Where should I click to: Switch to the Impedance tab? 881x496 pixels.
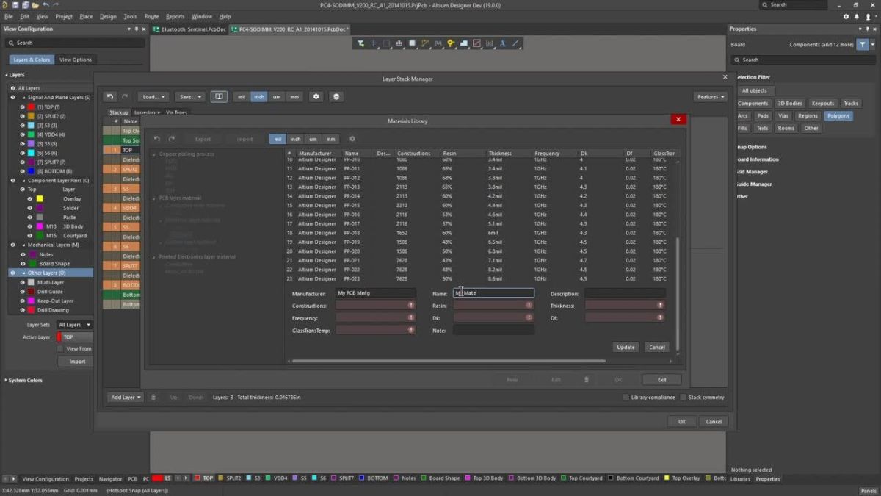[x=148, y=112]
